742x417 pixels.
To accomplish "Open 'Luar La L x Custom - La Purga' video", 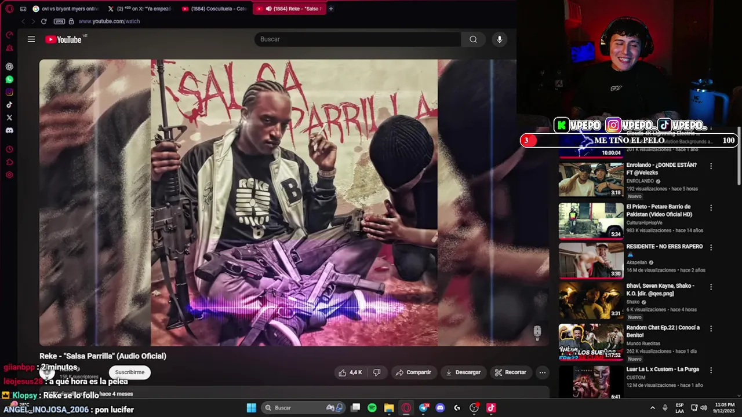I will pos(591,382).
